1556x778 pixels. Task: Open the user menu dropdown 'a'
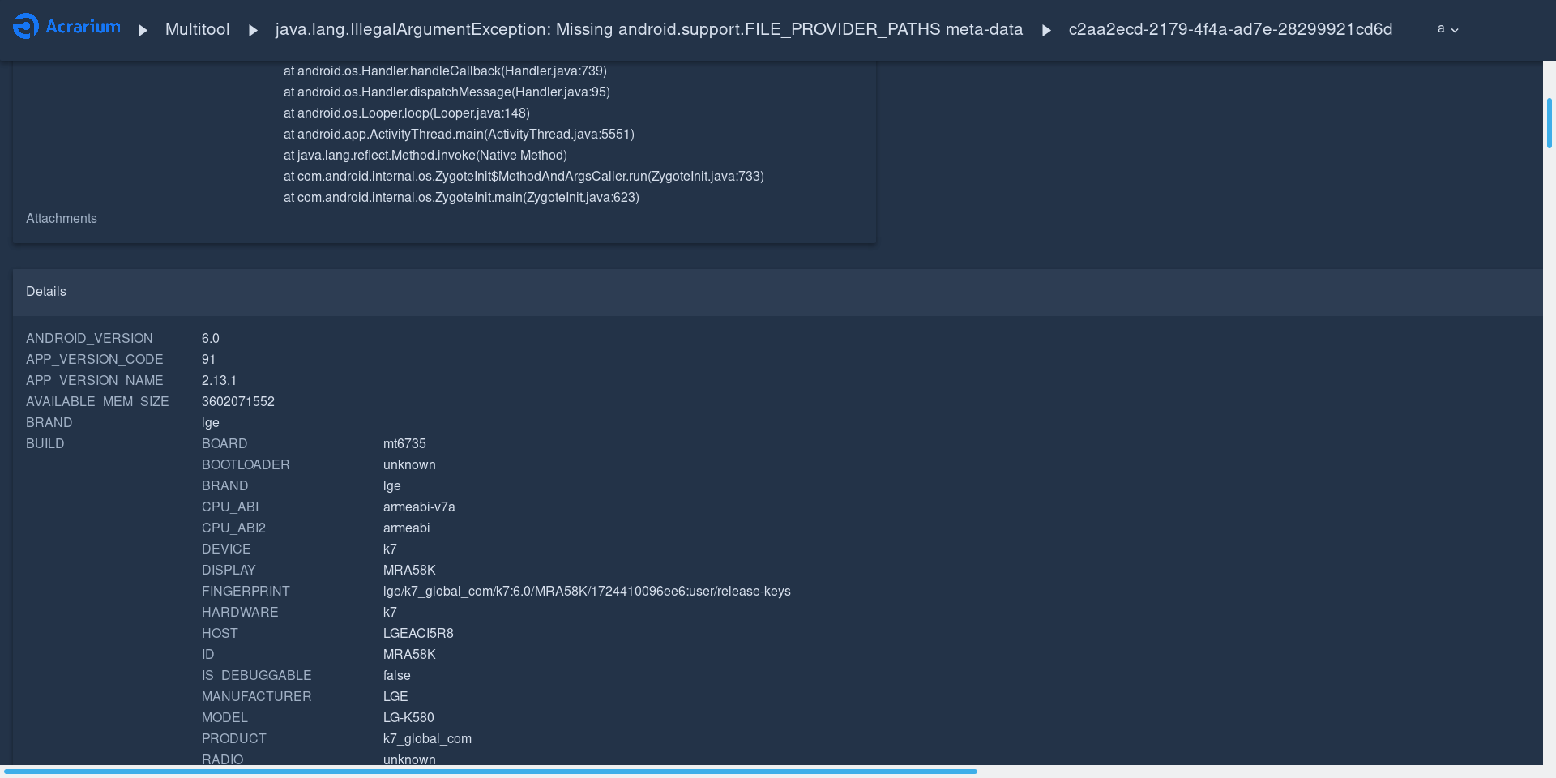pyautogui.click(x=1447, y=28)
